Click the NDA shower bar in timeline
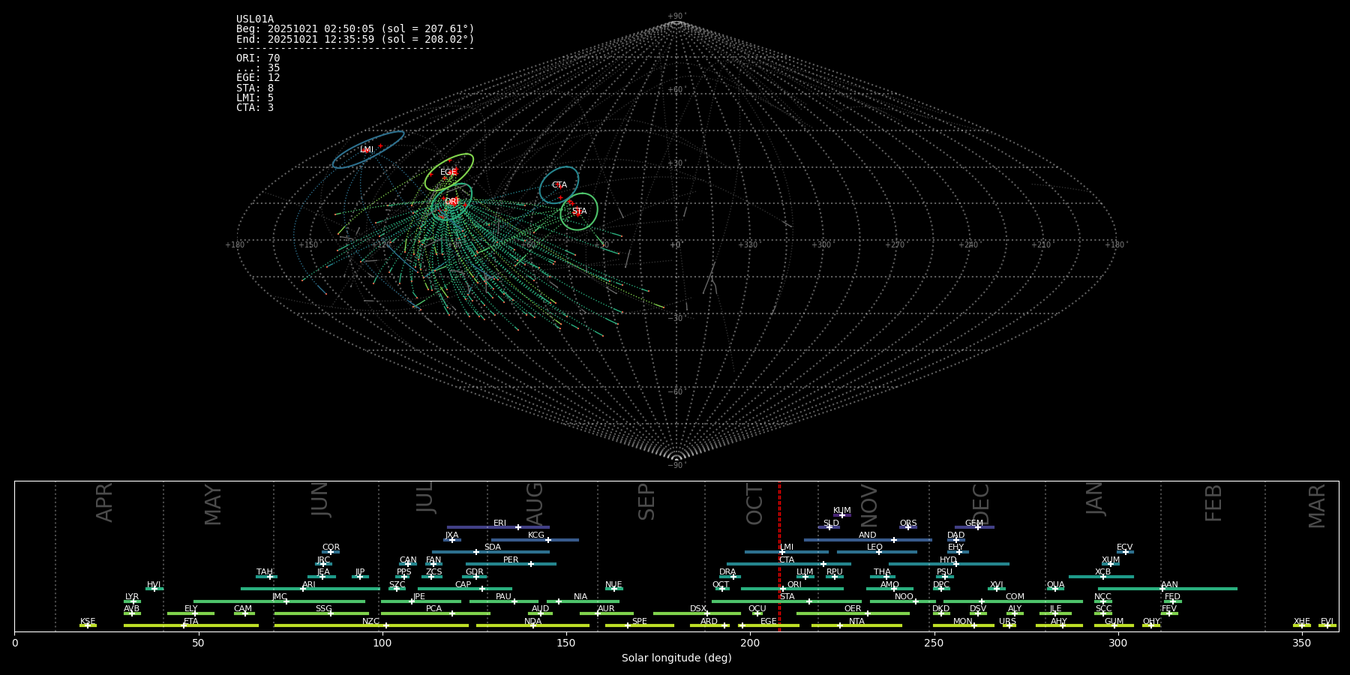Screen dimensions: 1350x675 click(x=532, y=625)
